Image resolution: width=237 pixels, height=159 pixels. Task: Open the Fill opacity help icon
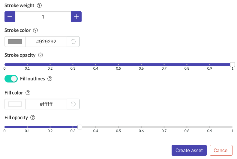click(33, 117)
